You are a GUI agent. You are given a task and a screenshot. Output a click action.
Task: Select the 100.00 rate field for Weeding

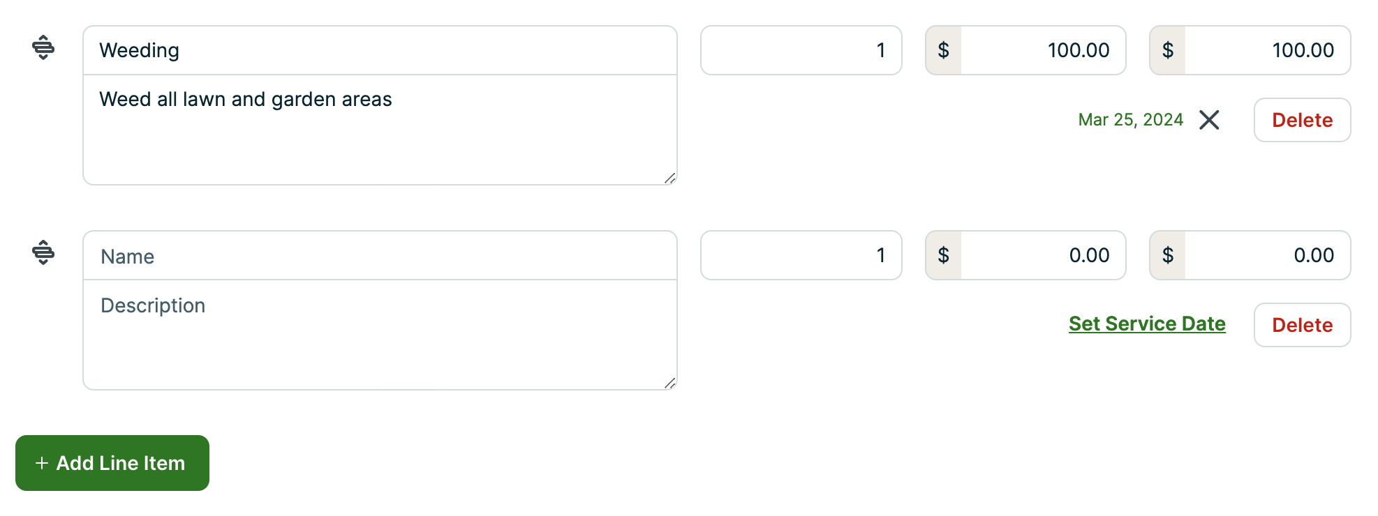(1044, 50)
